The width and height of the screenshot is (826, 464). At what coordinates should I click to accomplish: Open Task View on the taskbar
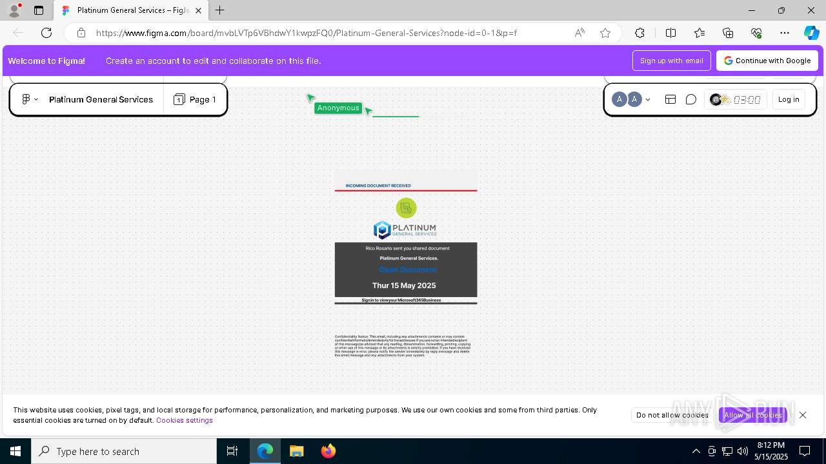pyautogui.click(x=232, y=451)
